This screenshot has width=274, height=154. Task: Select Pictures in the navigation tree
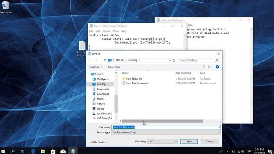coord(101,104)
